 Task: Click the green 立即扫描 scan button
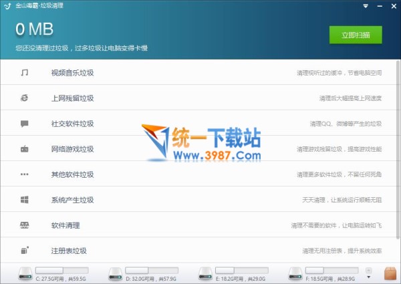click(x=356, y=35)
